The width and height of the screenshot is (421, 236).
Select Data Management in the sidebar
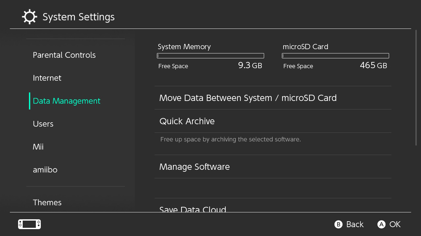pyautogui.click(x=66, y=101)
